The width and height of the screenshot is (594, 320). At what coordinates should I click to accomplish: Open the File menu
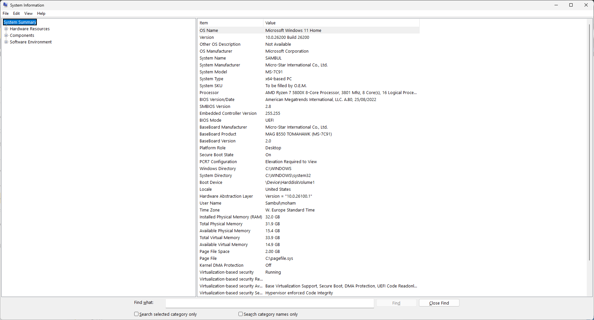(6, 13)
